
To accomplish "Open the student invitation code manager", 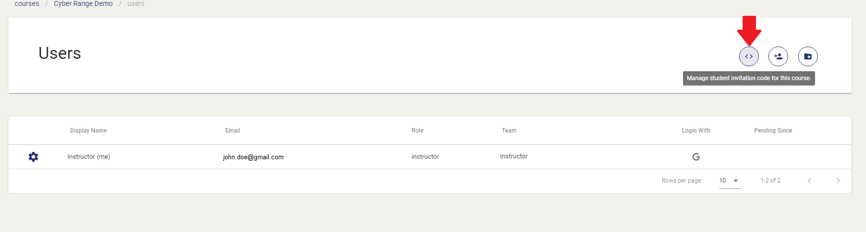I will pyautogui.click(x=749, y=56).
